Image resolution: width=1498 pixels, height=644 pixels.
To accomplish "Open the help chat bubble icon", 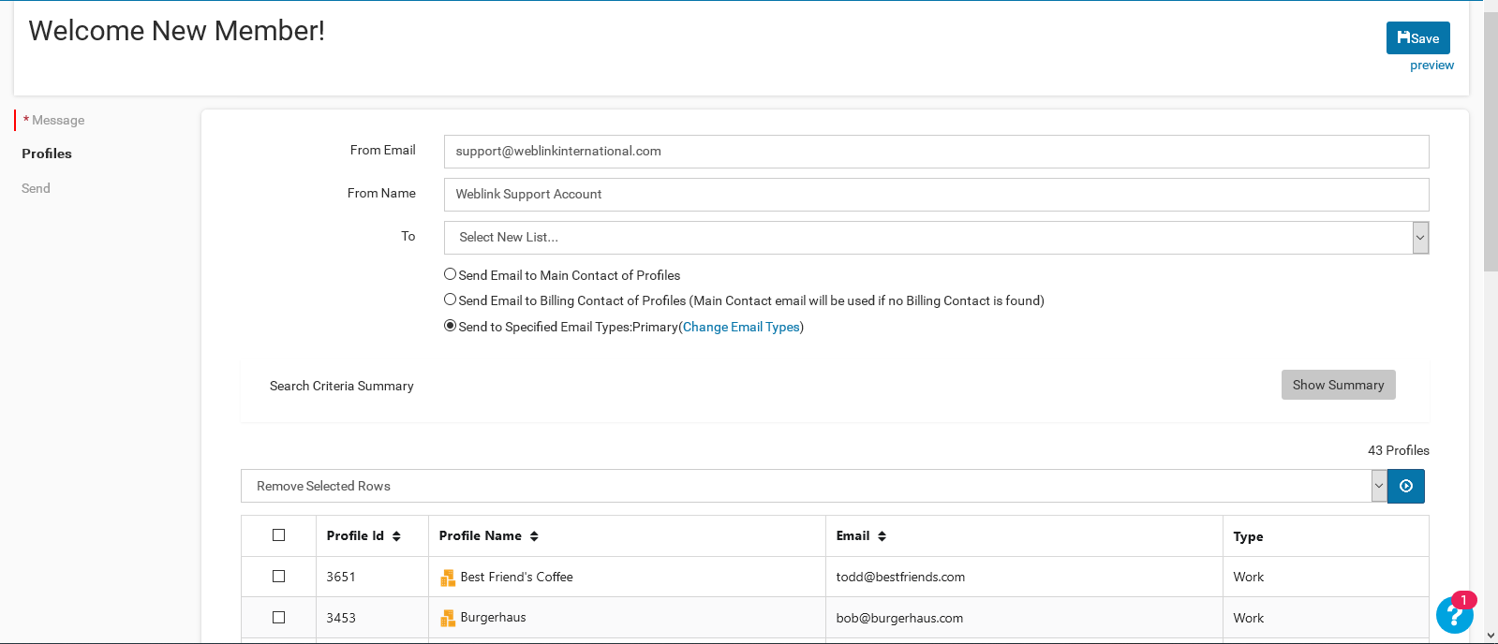I will (1455, 614).
